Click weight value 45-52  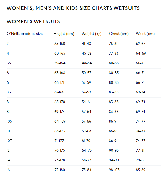point(86,53)
